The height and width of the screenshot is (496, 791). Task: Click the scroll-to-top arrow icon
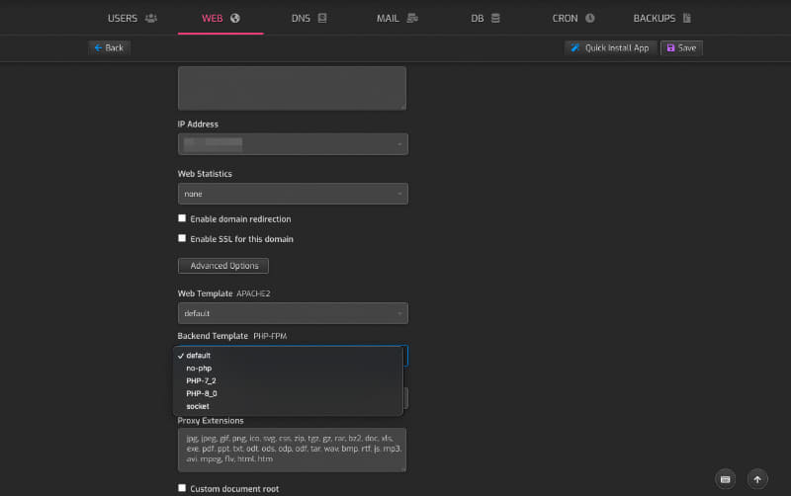click(757, 479)
